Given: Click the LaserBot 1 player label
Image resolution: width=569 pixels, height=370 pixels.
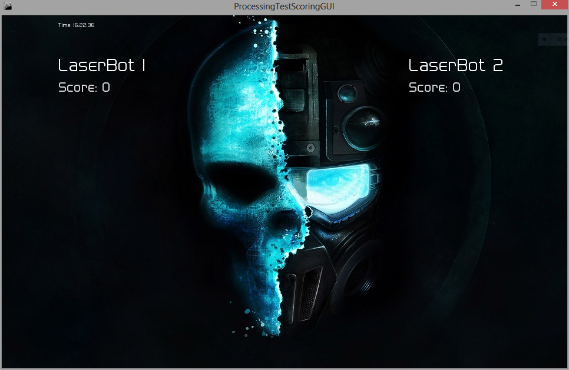Looking at the screenshot, I should (x=100, y=65).
